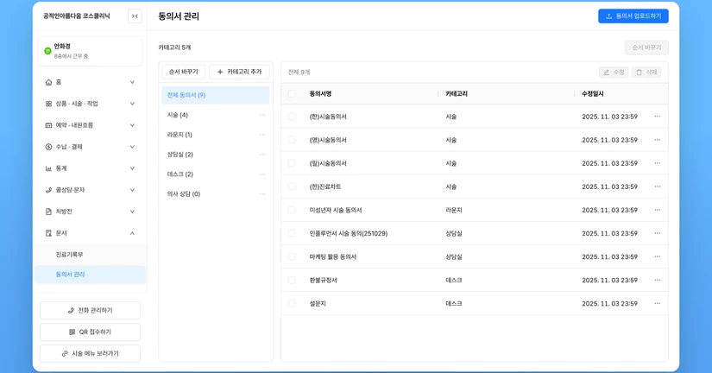The image size is (712, 373).
Task: Expand the 예약 · 내원흐름 menu chevron
Action: tap(132, 125)
